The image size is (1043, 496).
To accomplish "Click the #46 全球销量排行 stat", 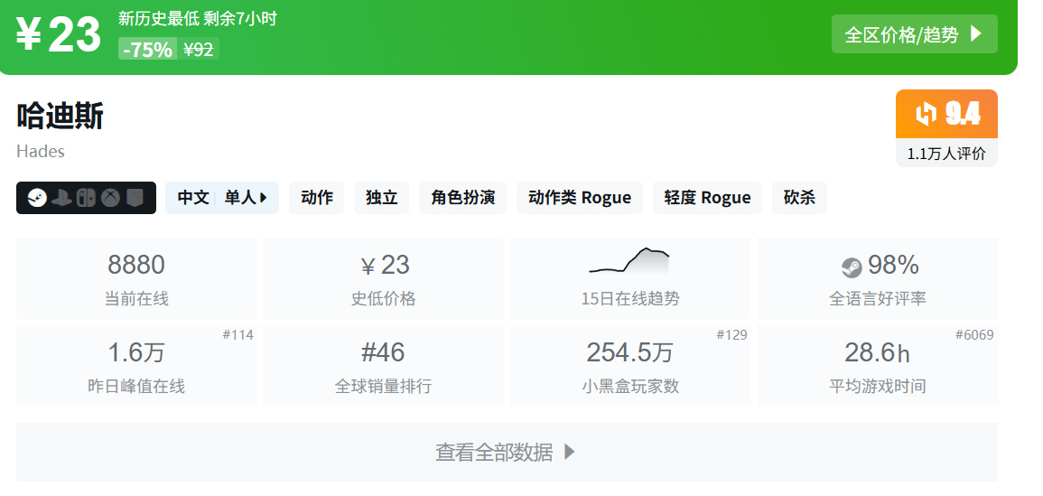I will (383, 366).
